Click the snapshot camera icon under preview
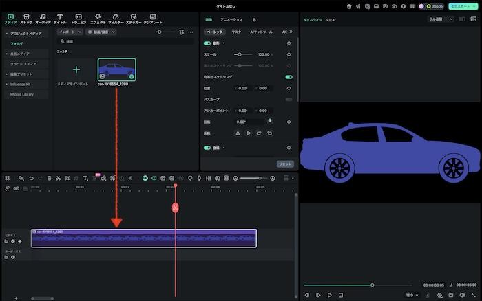The image size is (482, 301). point(450,295)
